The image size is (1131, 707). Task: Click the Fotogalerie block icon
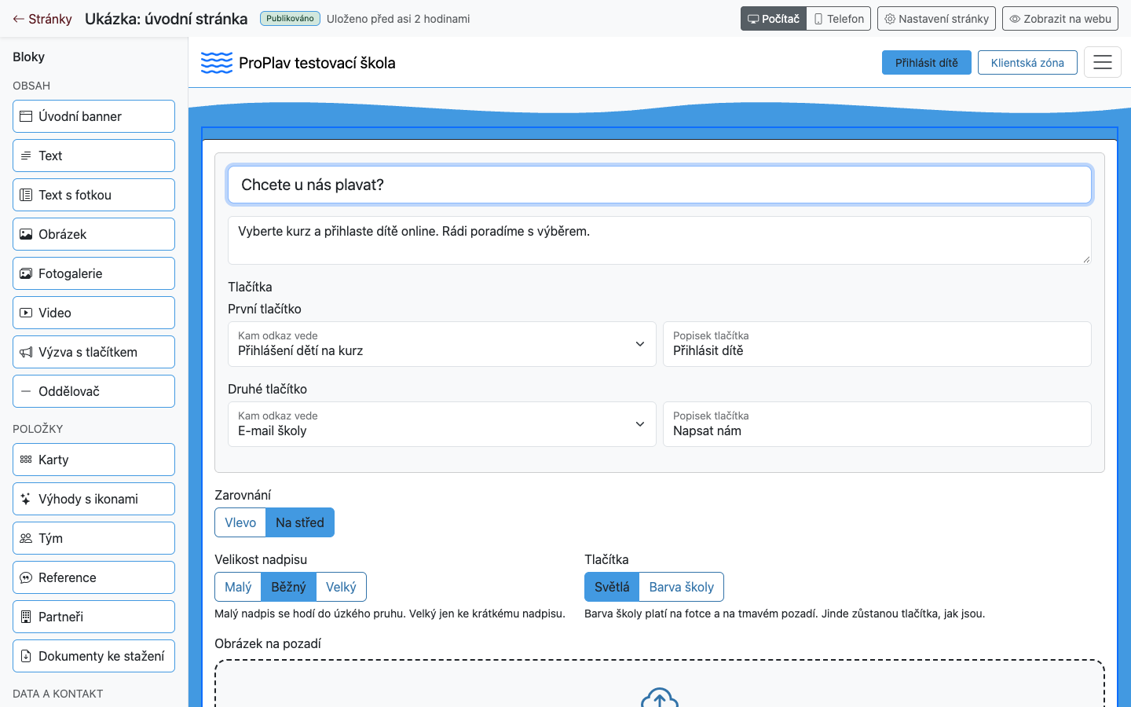[x=26, y=273]
